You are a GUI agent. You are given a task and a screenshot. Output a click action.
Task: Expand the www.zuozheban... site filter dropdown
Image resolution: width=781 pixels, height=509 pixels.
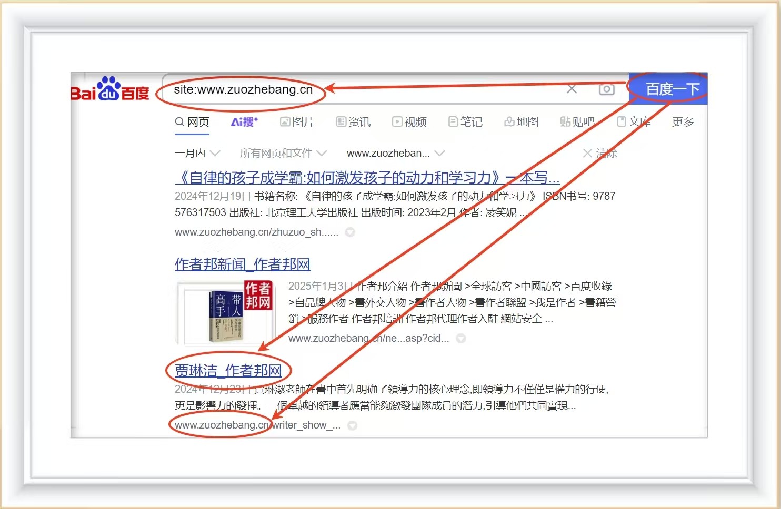click(x=395, y=153)
